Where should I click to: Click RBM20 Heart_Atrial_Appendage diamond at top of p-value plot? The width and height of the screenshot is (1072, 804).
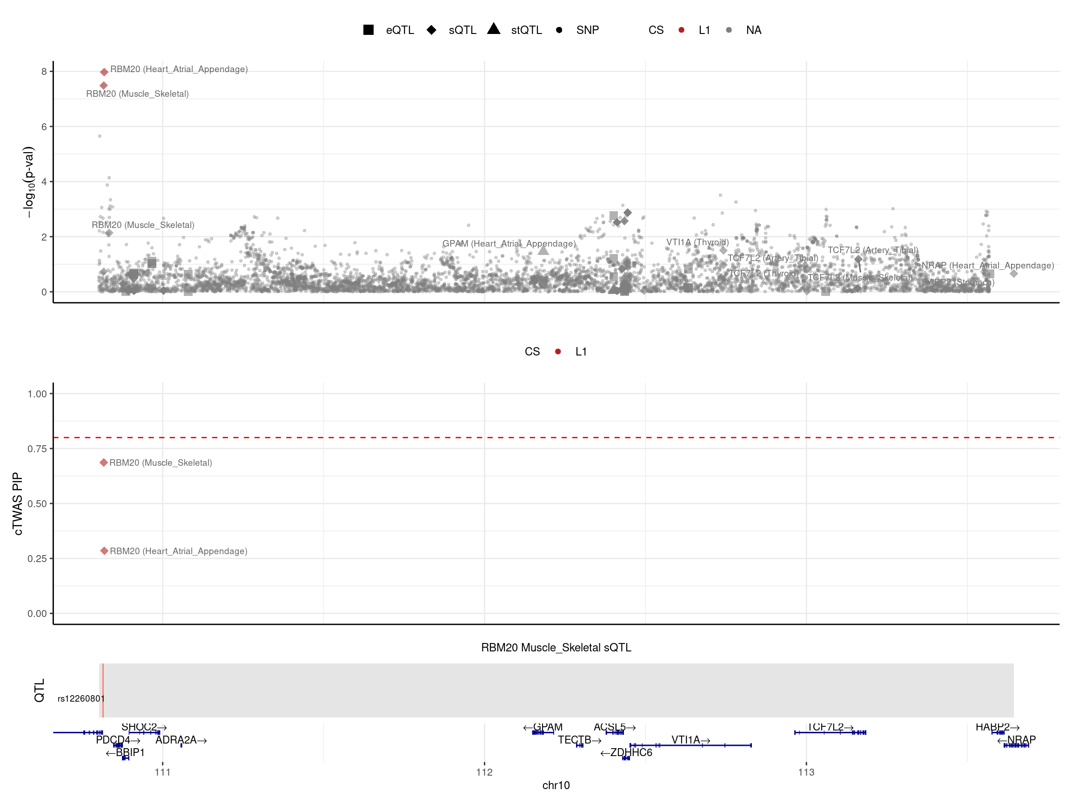click(x=104, y=72)
